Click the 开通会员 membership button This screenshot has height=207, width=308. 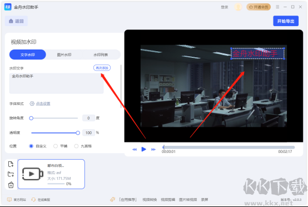pyautogui.click(x=259, y=7)
